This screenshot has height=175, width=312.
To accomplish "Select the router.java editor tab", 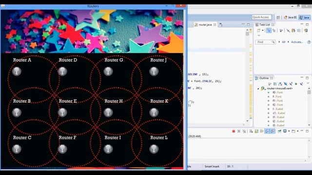I will [205, 25].
